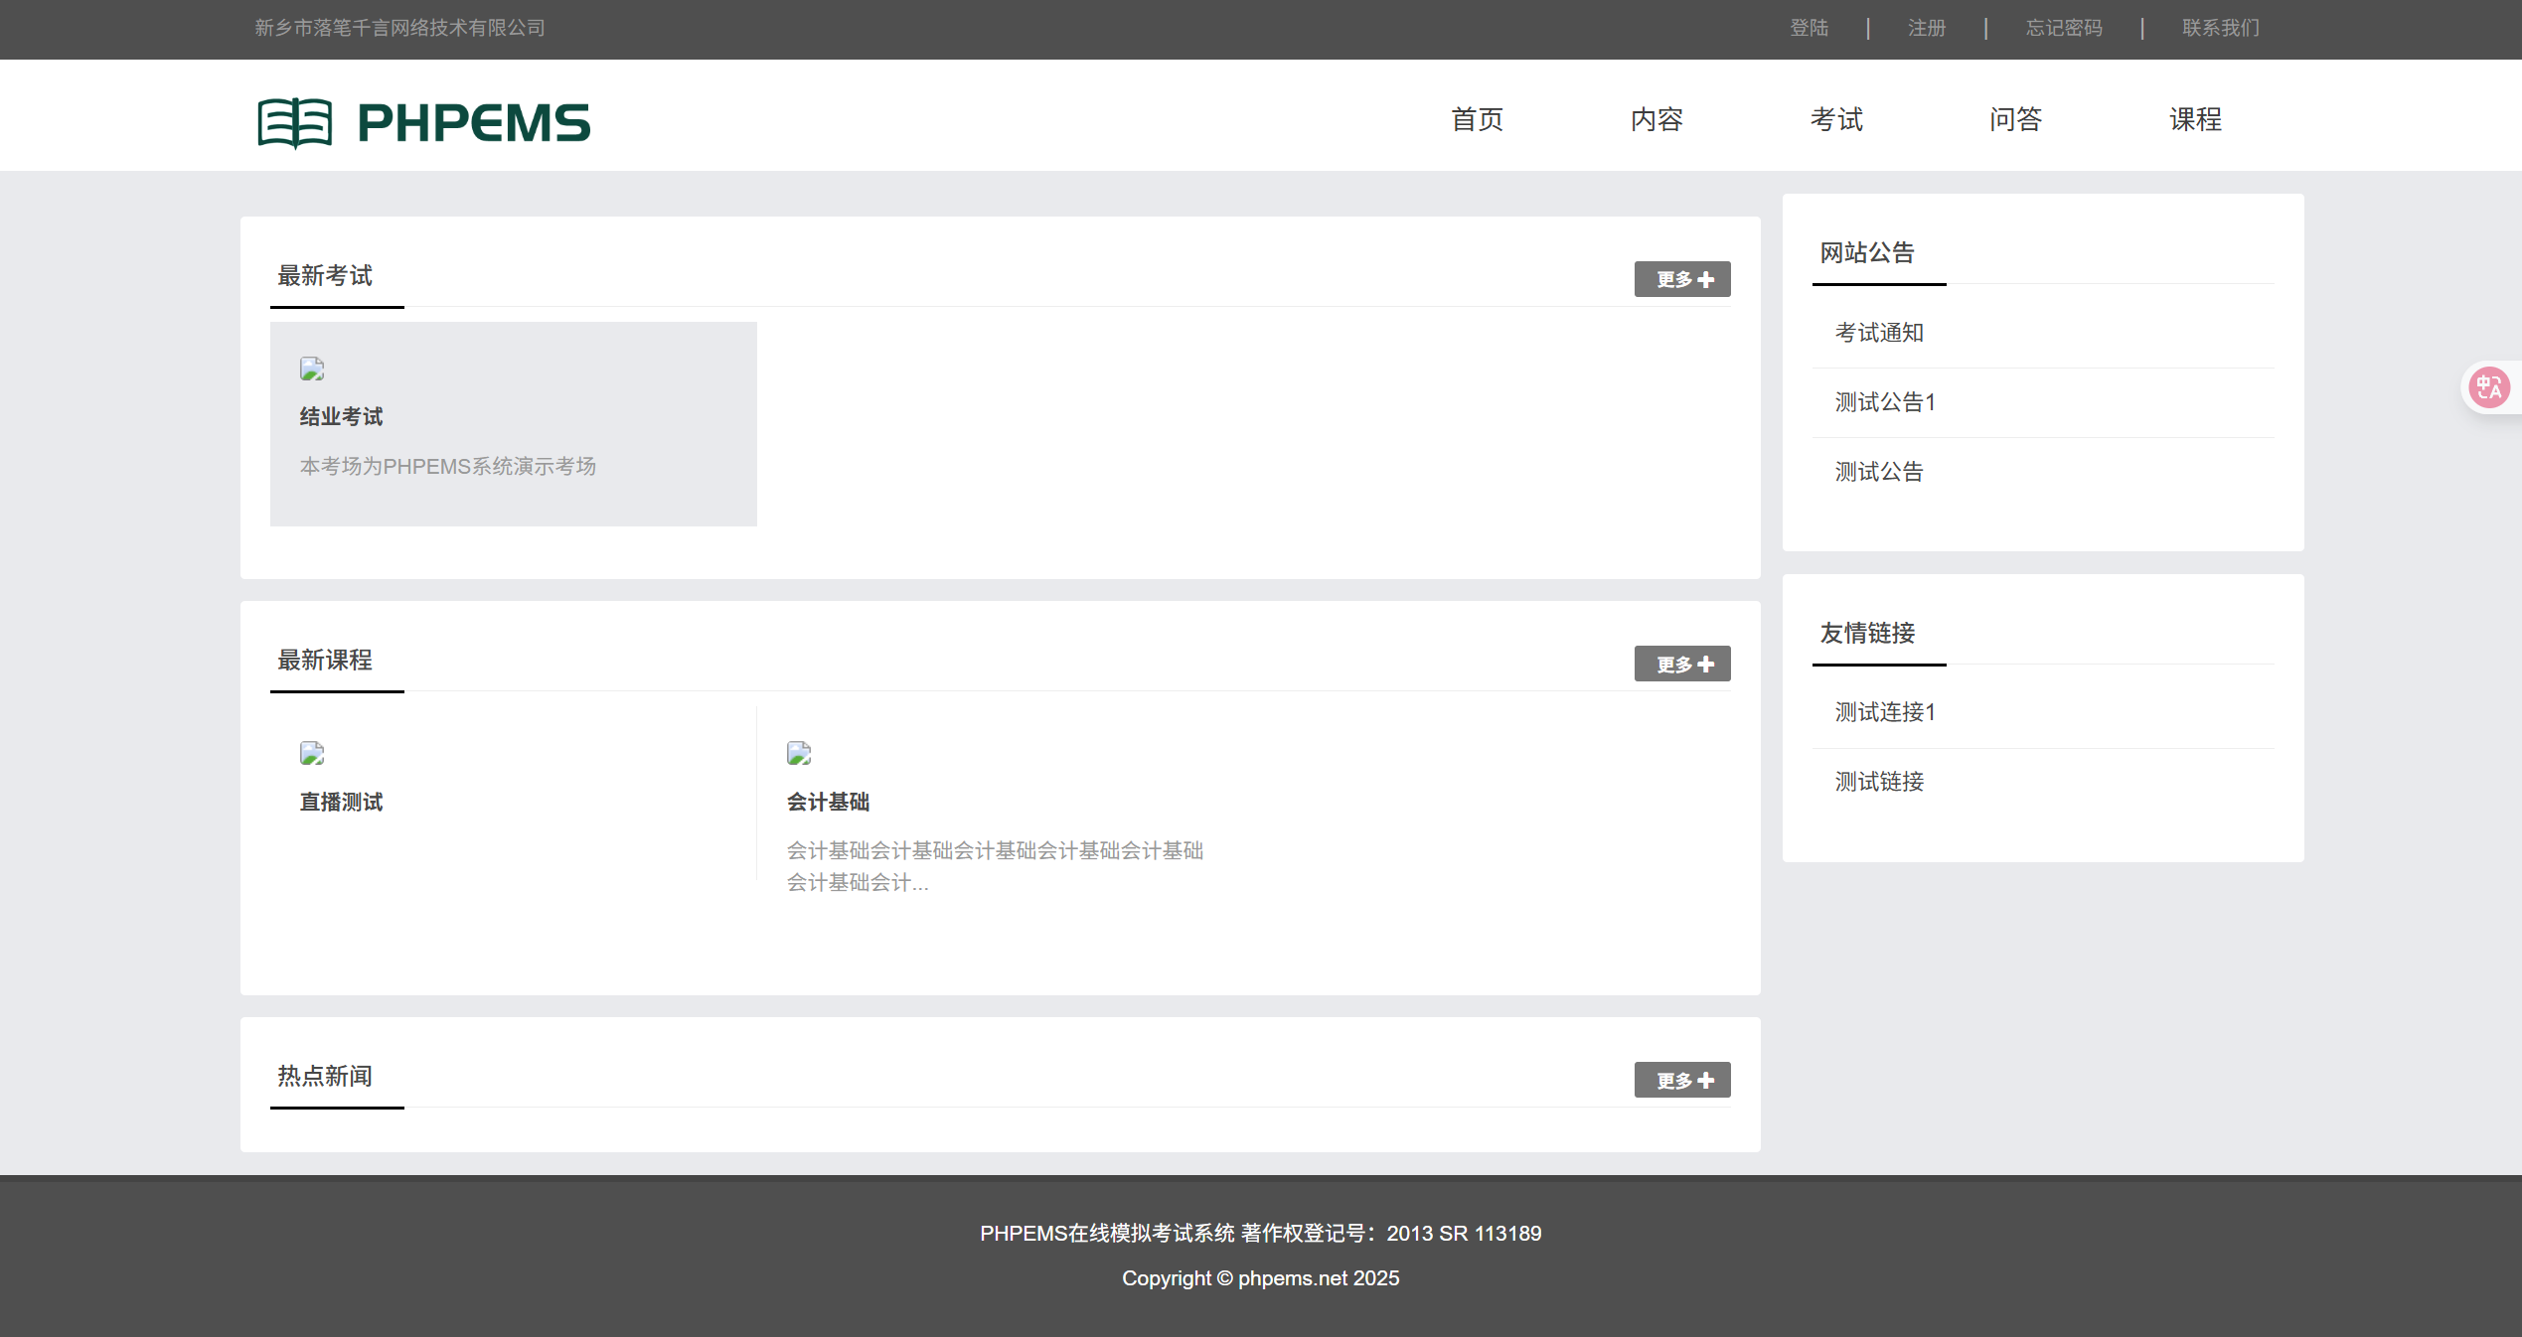Open the 首页 navigation menu item
2522x1337 pixels.
(x=1477, y=119)
